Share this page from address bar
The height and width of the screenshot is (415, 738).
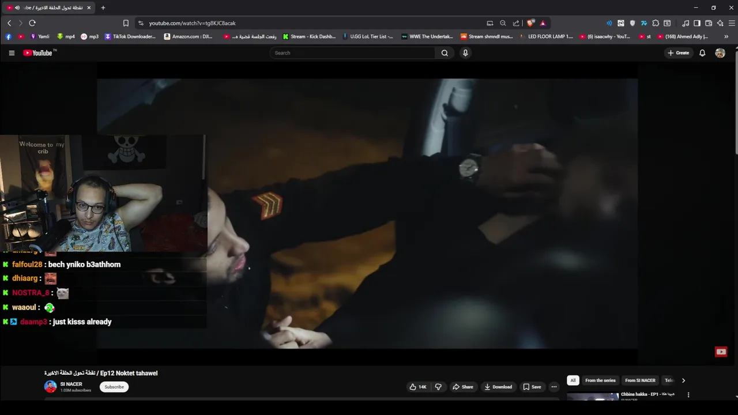pos(516,23)
